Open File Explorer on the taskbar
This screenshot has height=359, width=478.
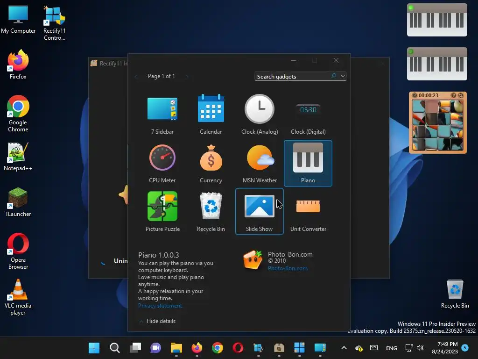click(x=176, y=348)
